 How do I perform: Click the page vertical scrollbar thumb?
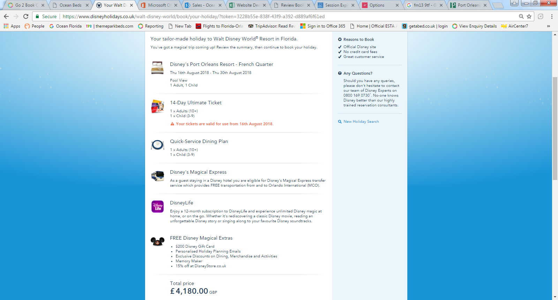(x=555, y=128)
